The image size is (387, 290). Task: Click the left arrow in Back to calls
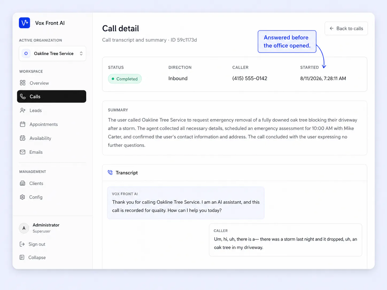[x=331, y=28]
